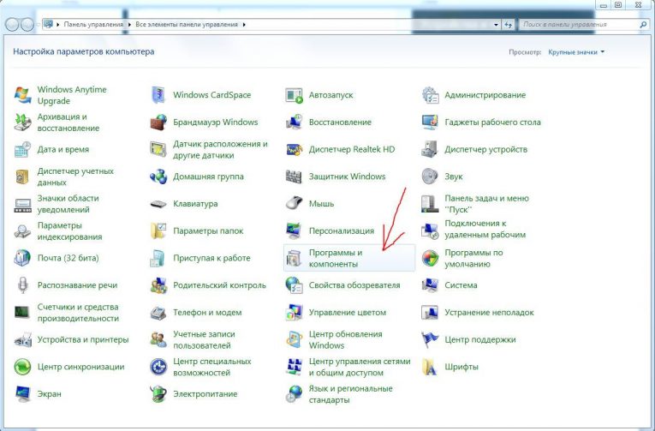655x431 pixels.
Task: Open the Родительский контроль icon
Action: point(158,285)
